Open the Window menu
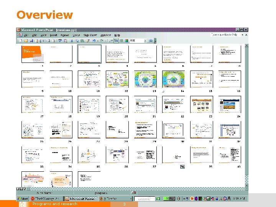 pos(106,35)
